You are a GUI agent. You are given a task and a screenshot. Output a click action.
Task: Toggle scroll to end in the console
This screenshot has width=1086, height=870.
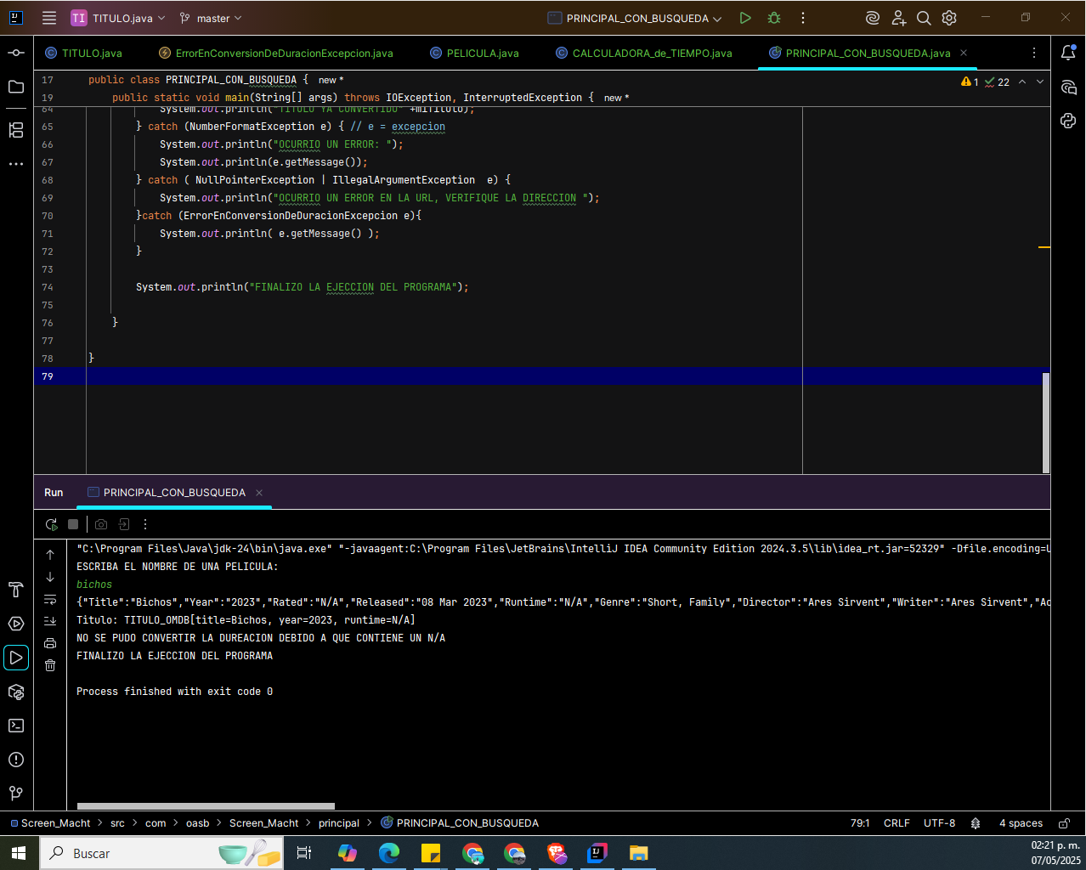[x=50, y=621]
